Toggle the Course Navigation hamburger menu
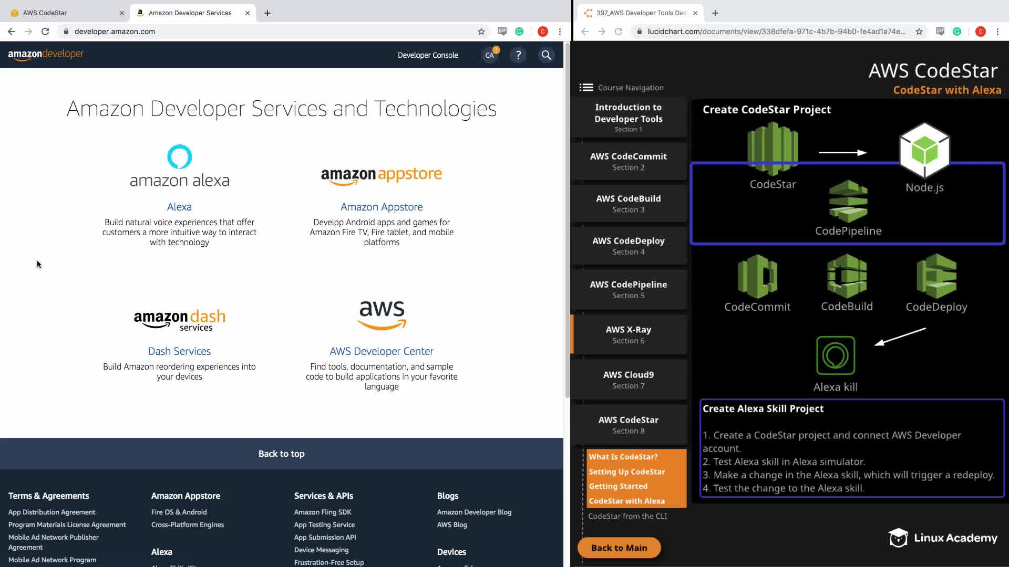 (x=586, y=88)
